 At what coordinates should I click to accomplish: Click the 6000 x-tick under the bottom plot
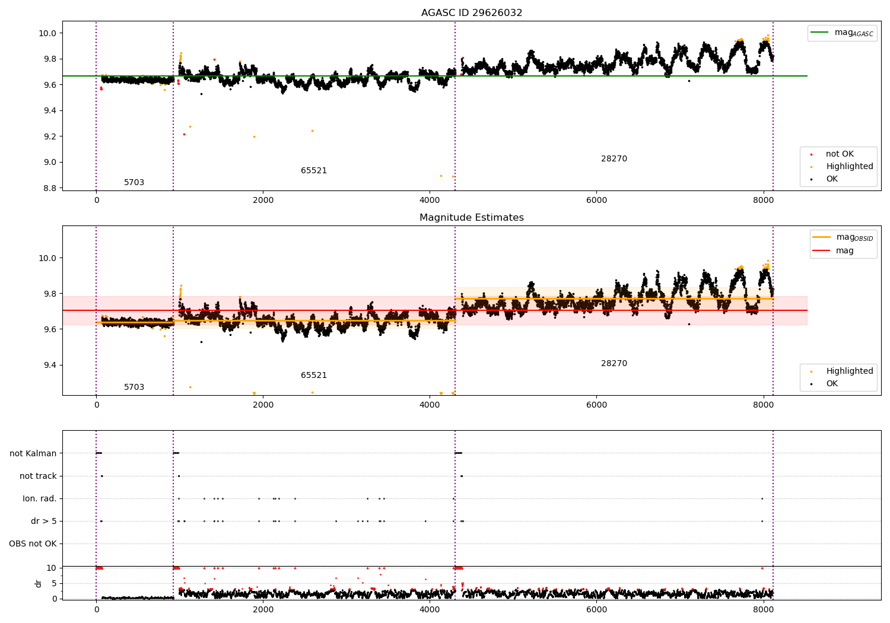(x=597, y=609)
